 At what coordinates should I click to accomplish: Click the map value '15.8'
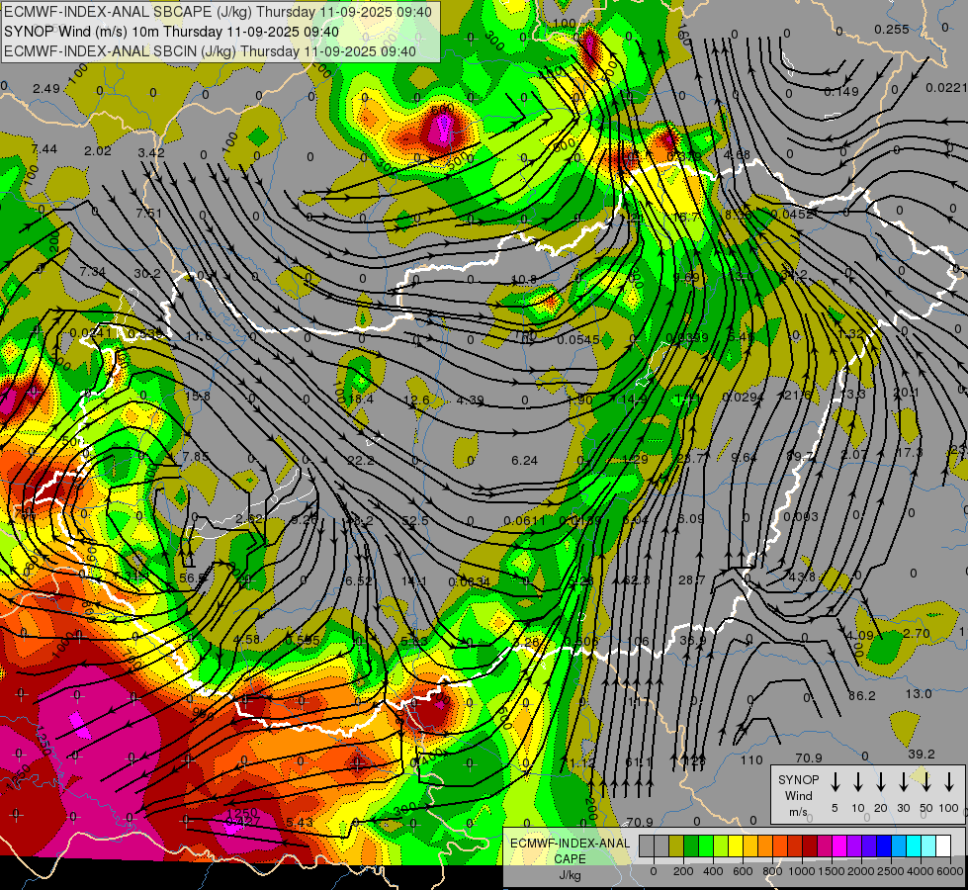pyautogui.click(x=198, y=396)
